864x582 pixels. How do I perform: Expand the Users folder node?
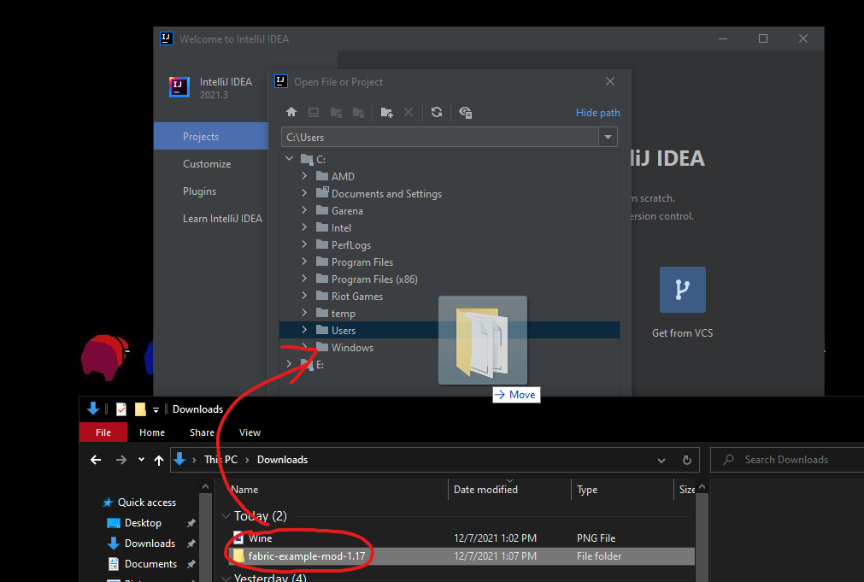pyautogui.click(x=304, y=330)
